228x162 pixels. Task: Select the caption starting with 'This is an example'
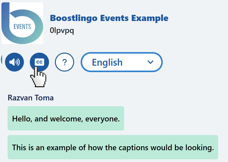[113, 147]
